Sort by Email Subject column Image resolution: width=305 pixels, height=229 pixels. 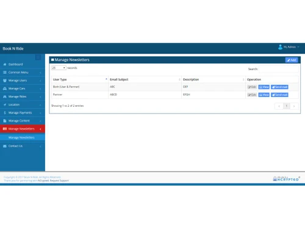[x=145, y=79]
